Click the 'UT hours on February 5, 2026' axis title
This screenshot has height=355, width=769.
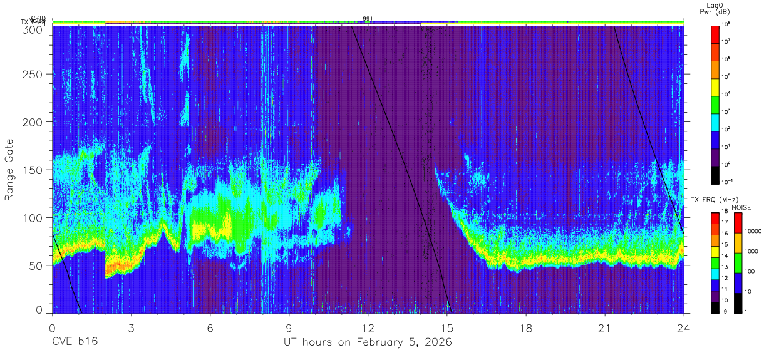click(368, 342)
